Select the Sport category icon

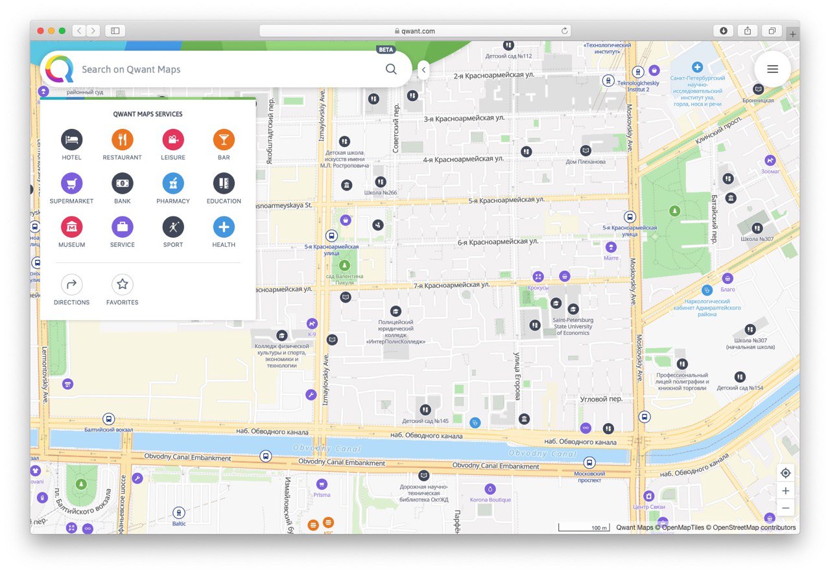pos(173,227)
